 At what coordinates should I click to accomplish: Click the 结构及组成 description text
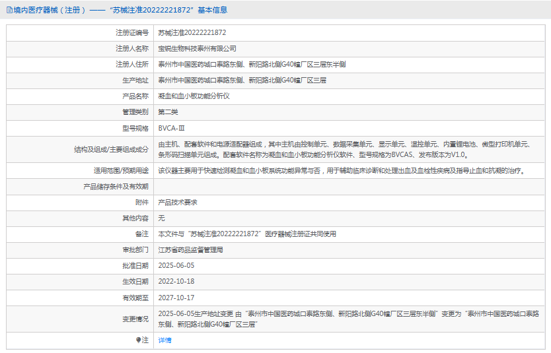[x=344, y=150]
